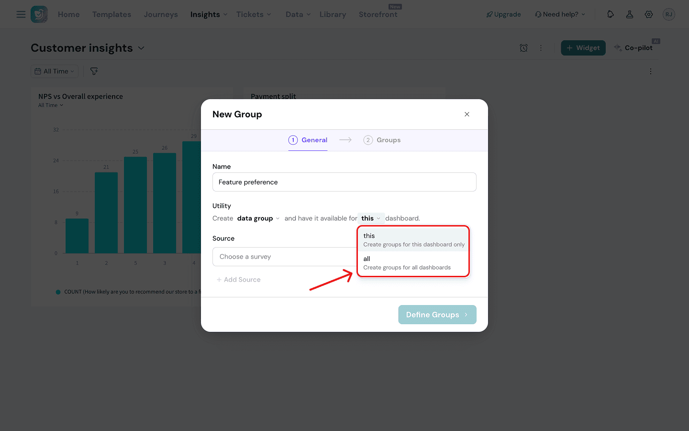Open the notifications bell icon
The image size is (689, 431).
pyautogui.click(x=611, y=14)
